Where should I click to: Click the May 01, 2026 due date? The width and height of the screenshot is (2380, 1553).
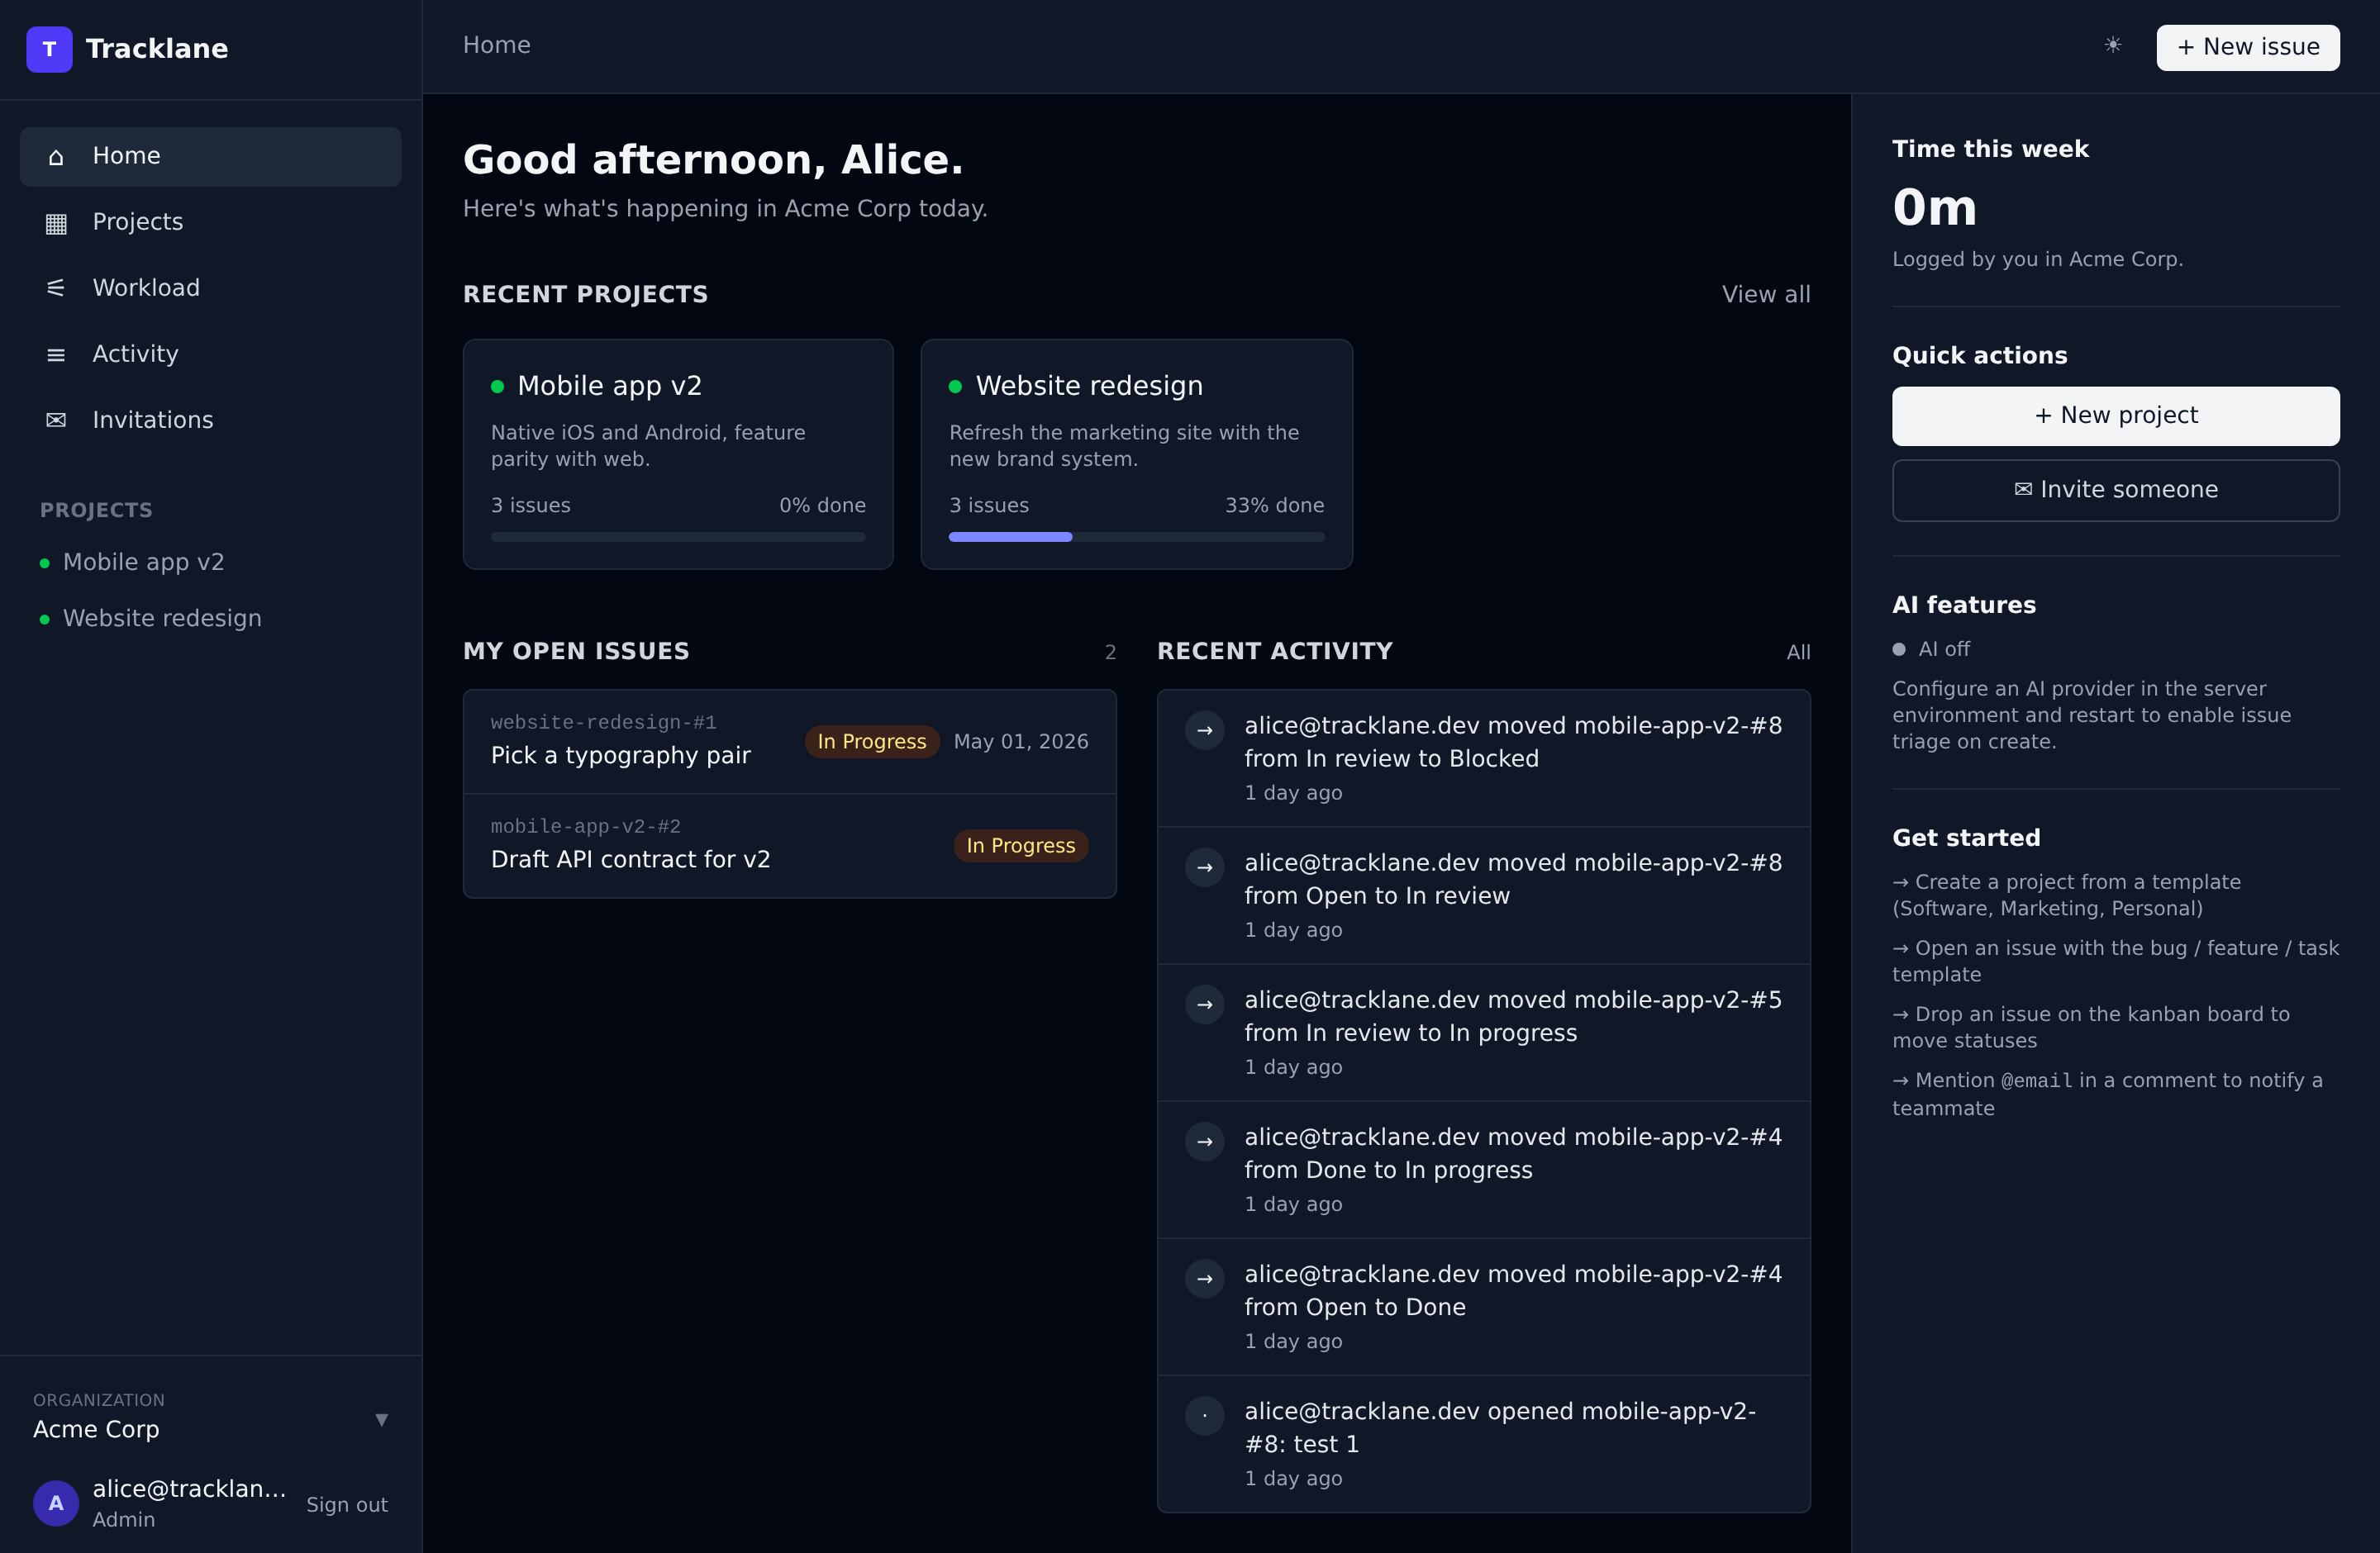pos(1021,742)
